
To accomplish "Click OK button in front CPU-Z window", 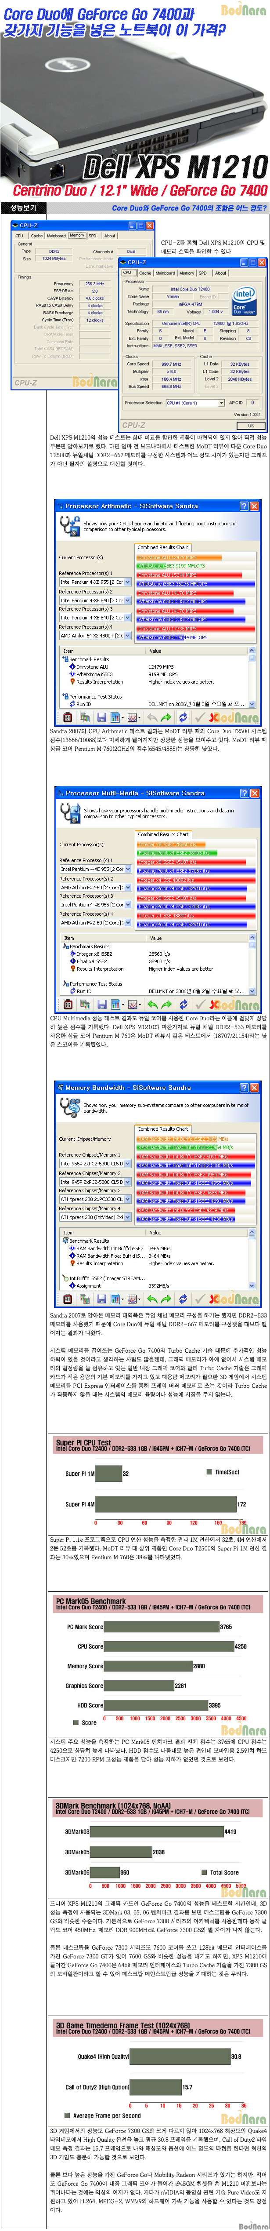I will pyautogui.click(x=251, y=425).
